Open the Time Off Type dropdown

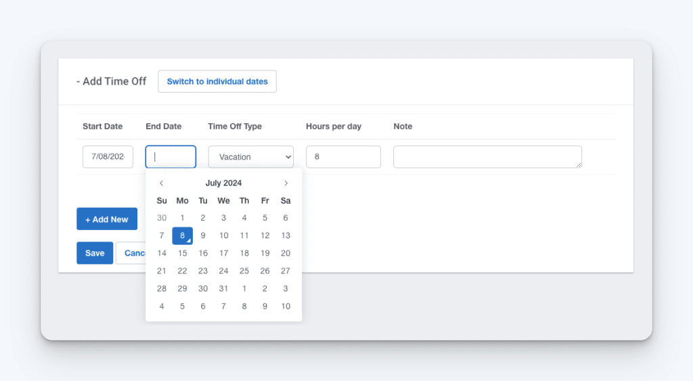point(251,157)
